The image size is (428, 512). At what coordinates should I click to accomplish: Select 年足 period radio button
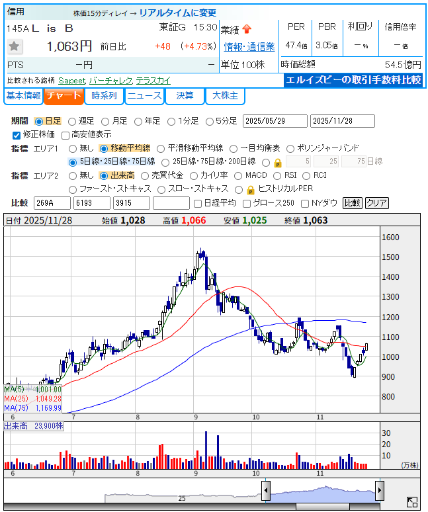click(x=138, y=122)
